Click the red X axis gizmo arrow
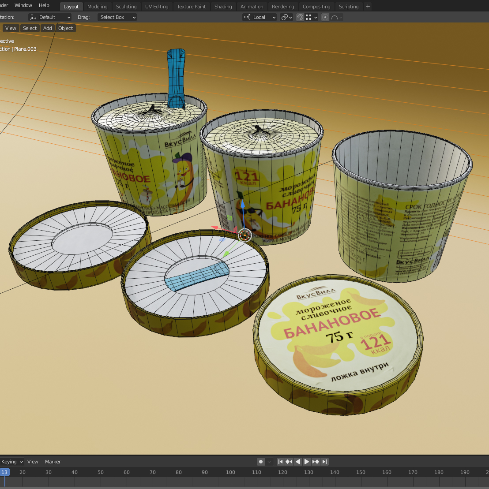 214,228
